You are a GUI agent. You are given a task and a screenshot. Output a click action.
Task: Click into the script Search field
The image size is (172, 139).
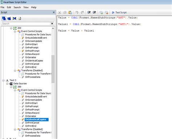click(26, 24)
